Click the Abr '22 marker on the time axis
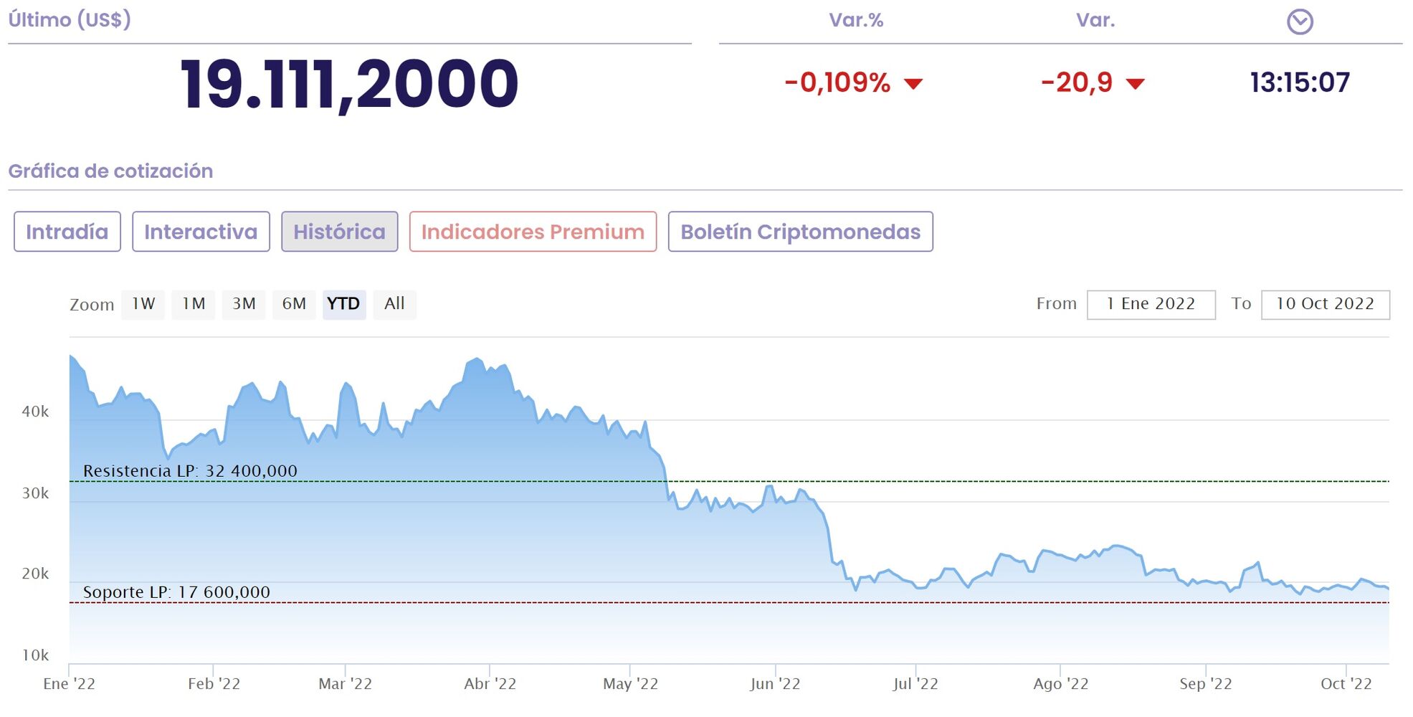Viewport: 1413px width, 717px height. (490, 683)
